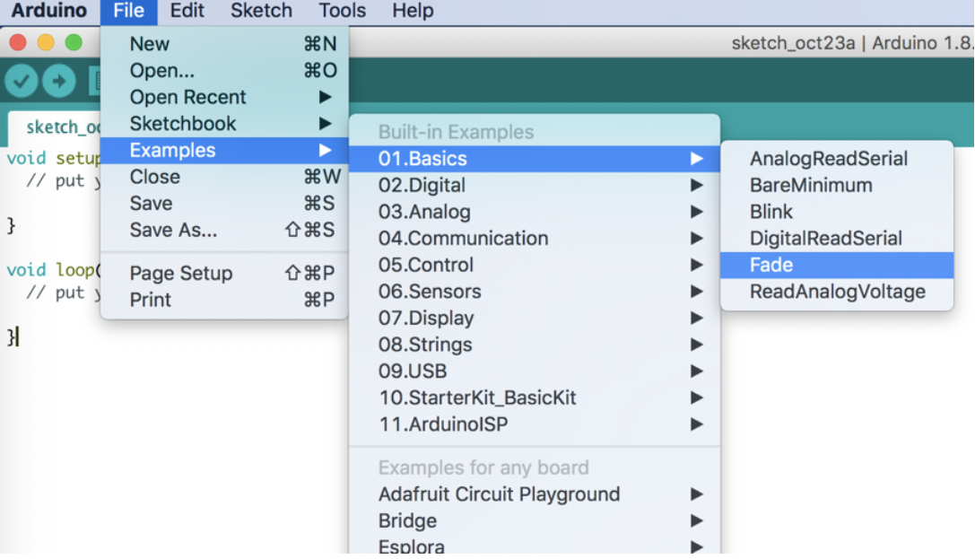975x559 pixels.
Task: Choose Save As... from the File menu
Action: (x=224, y=230)
